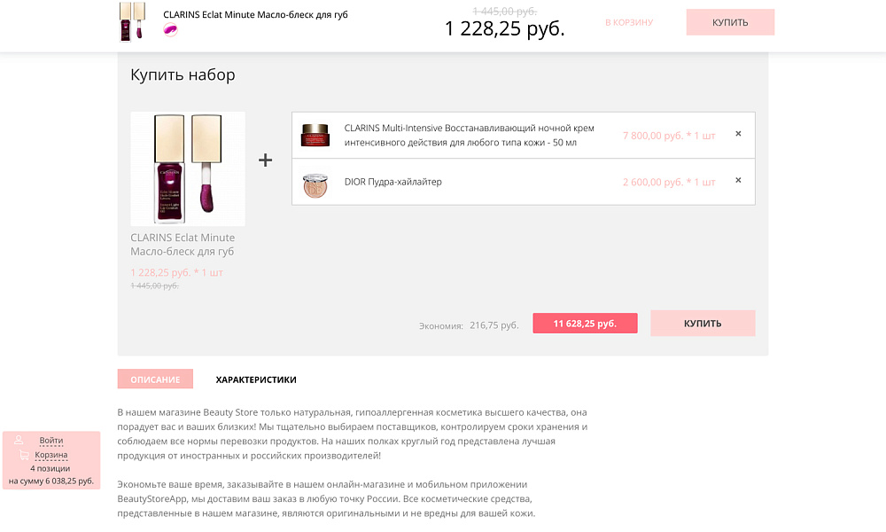Open the В КОРЗИНУ link in the header
The height and width of the screenshot is (532, 886).
click(631, 22)
